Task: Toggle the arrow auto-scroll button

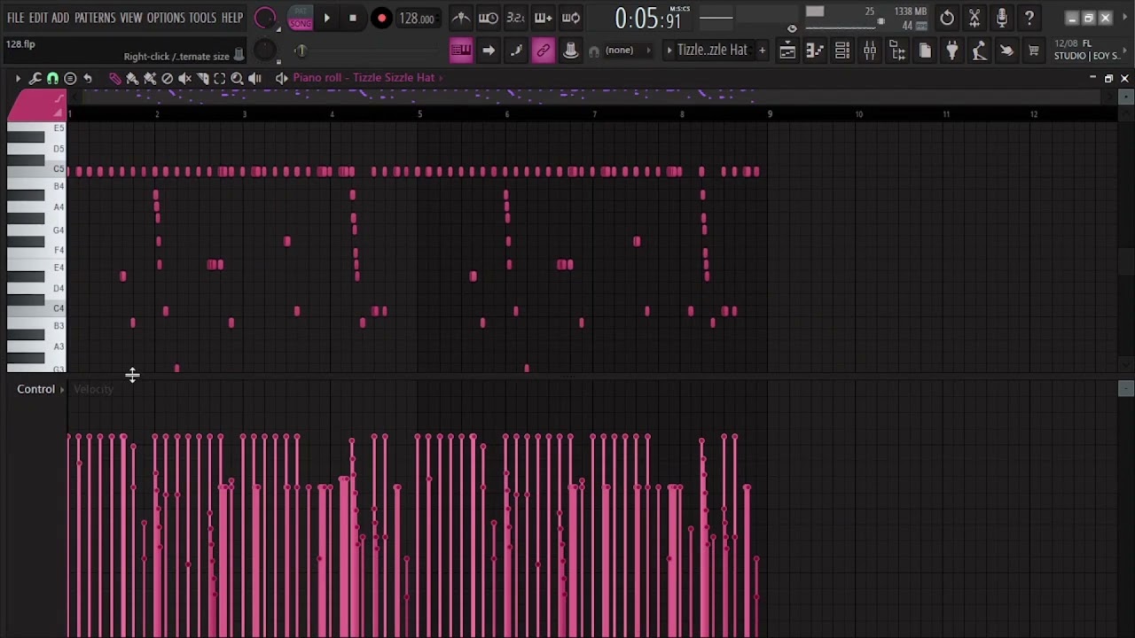Action: (488, 51)
